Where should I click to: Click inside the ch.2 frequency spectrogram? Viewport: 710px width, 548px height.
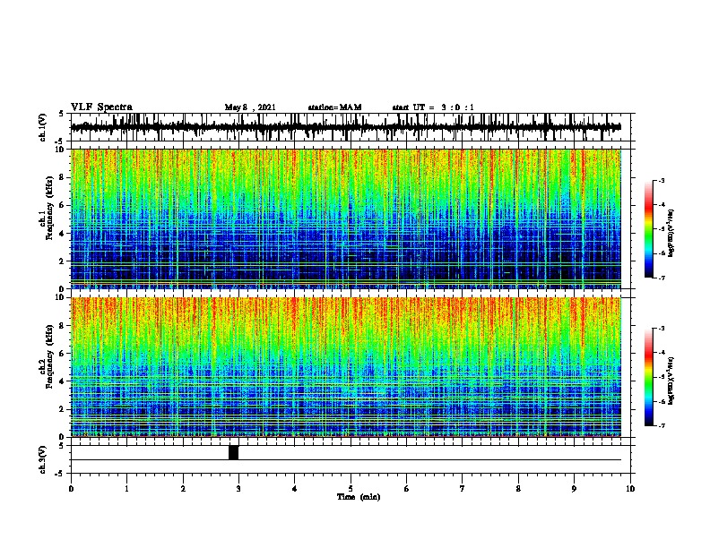[x=346, y=367]
